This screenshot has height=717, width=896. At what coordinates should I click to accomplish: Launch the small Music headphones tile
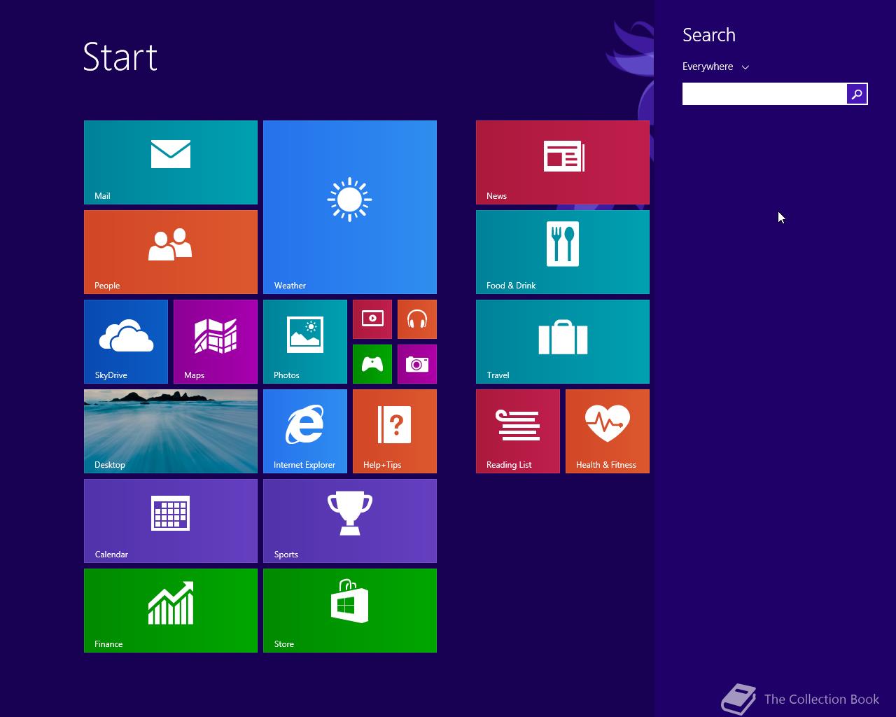[417, 319]
